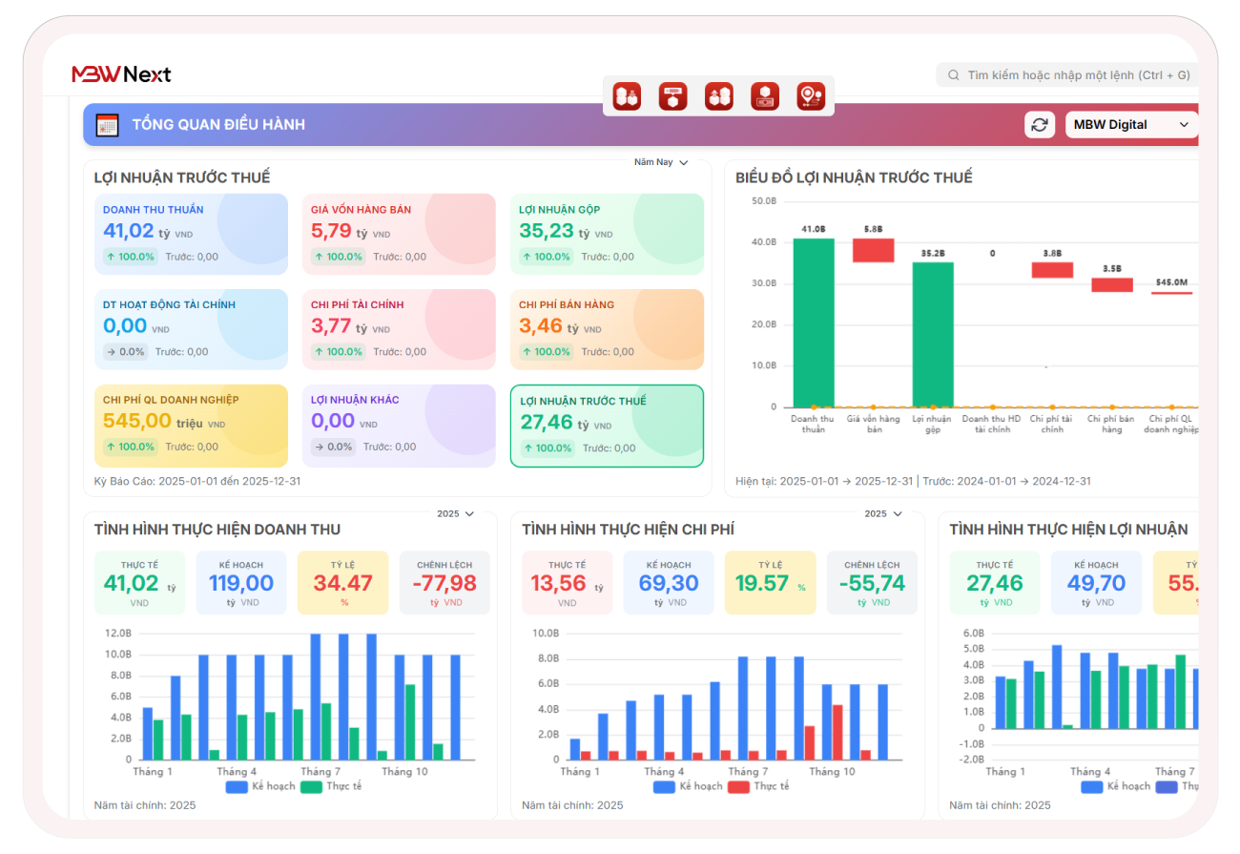Open the item label module icon (tag above box)

tap(672, 96)
